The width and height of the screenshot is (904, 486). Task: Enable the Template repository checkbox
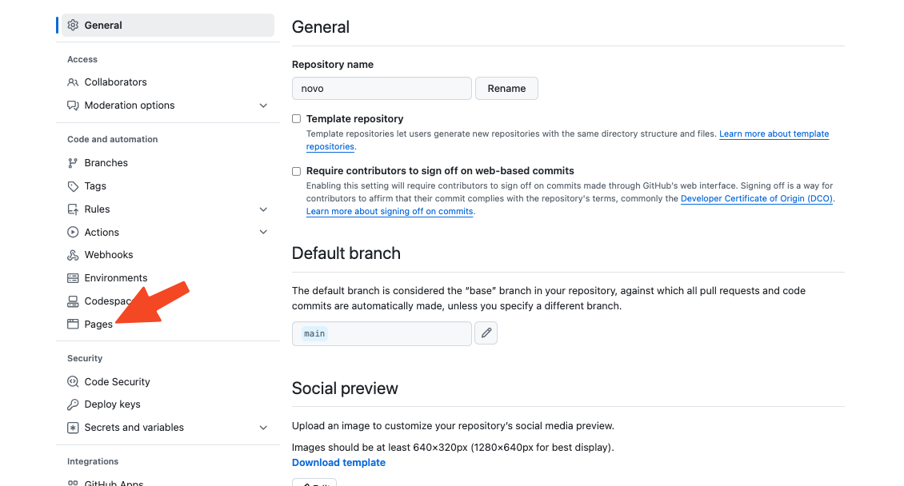tap(297, 118)
